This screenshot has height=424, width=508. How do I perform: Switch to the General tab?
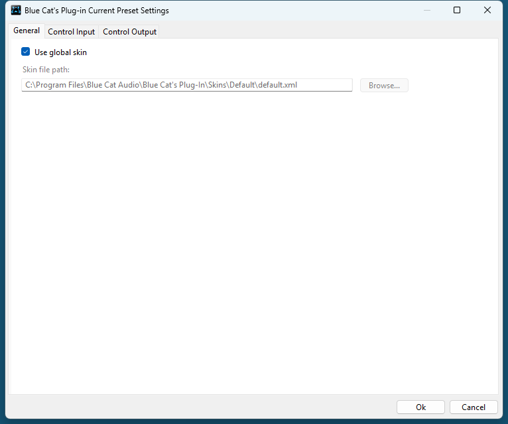tap(27, 31)
